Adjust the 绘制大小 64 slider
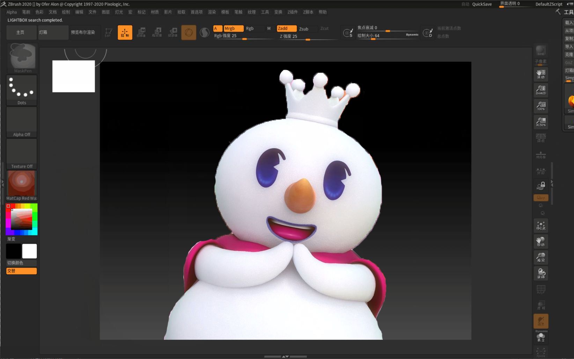The image size is (574, 359). pos(388,36)
